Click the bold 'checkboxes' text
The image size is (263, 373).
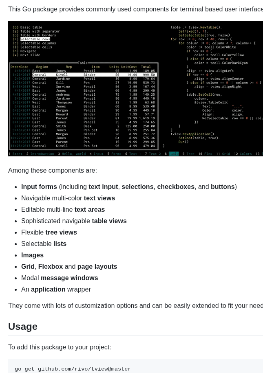click(176, 187)
